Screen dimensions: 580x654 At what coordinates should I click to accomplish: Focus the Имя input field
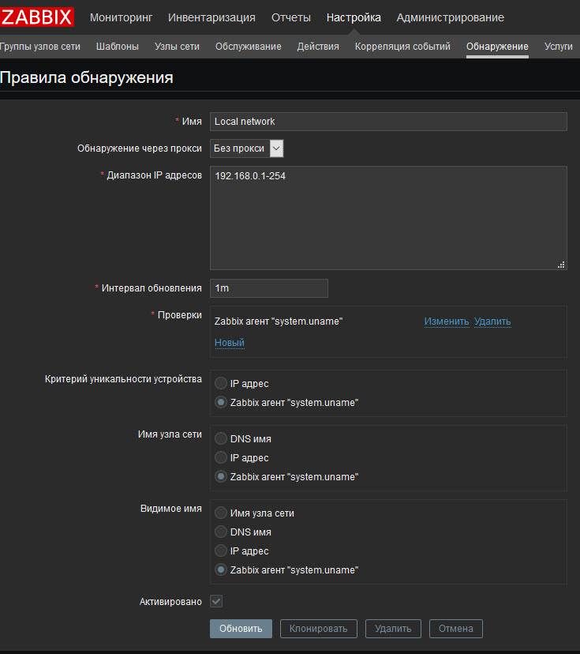(388, 122)
